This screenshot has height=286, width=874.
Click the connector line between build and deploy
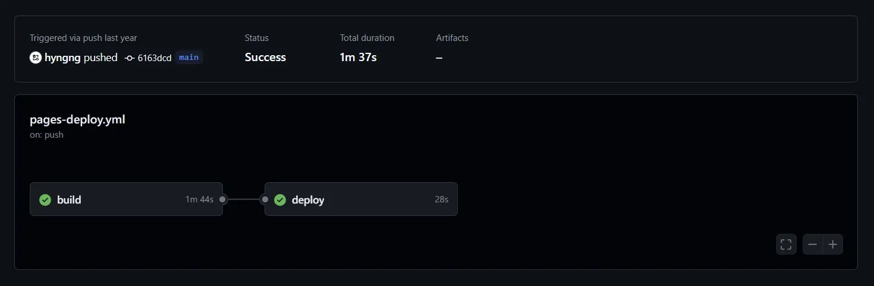point(244,199)
